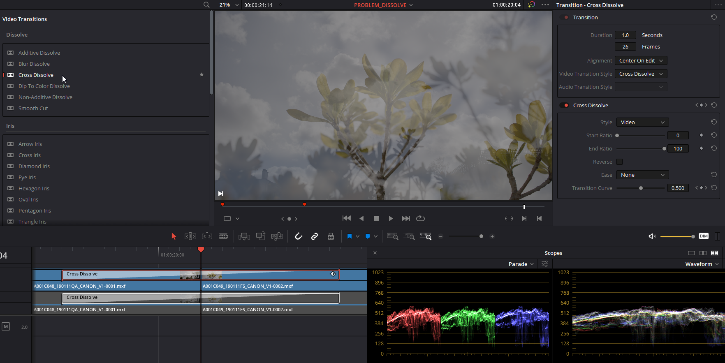Screen dimensions: 725x363
Task: Stop playback
Action: pos(376,218)
